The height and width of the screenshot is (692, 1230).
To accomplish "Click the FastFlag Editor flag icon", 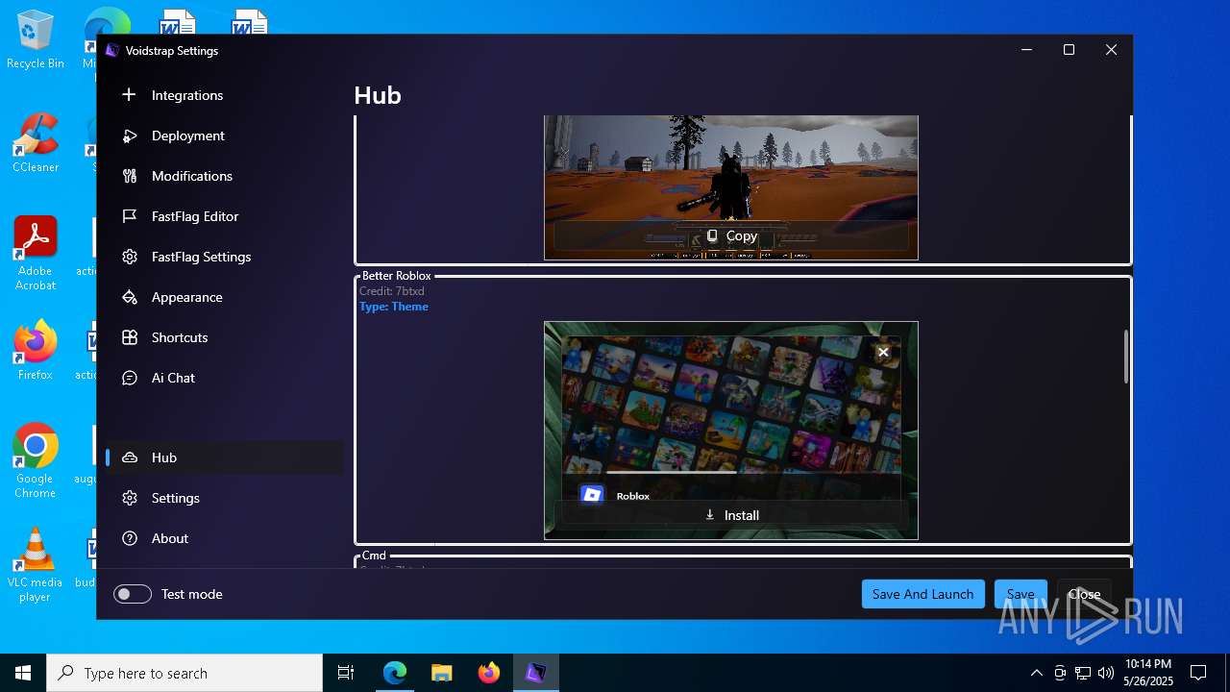I will tap(130, 216).
